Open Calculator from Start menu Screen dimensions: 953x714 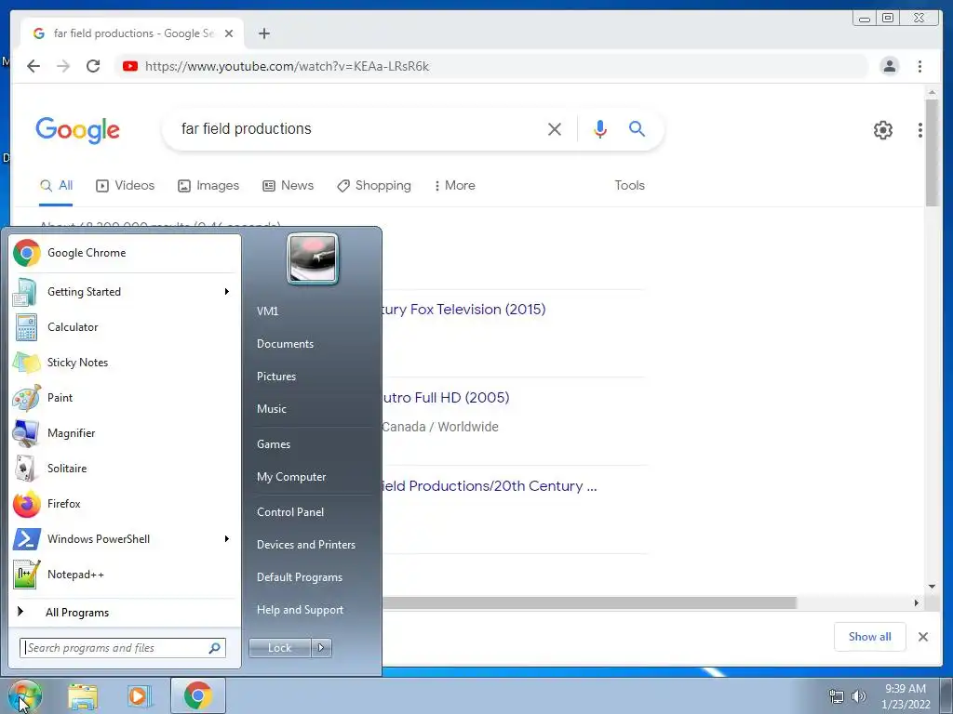coord(124,326)
